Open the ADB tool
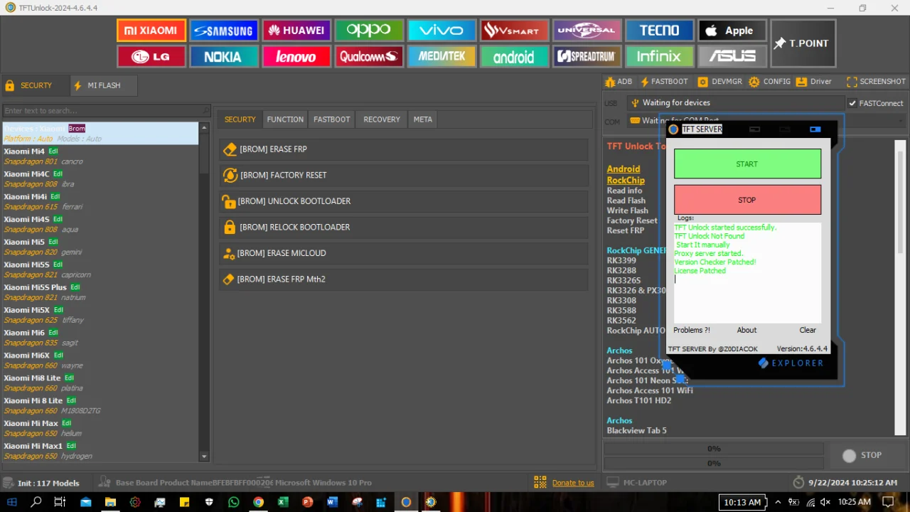This screenshot has height=512, width=910. click(x=619, y=82)
